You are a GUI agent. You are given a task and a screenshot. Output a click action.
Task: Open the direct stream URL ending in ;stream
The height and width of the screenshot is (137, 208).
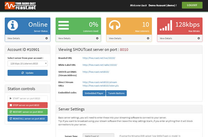point(100,82)
